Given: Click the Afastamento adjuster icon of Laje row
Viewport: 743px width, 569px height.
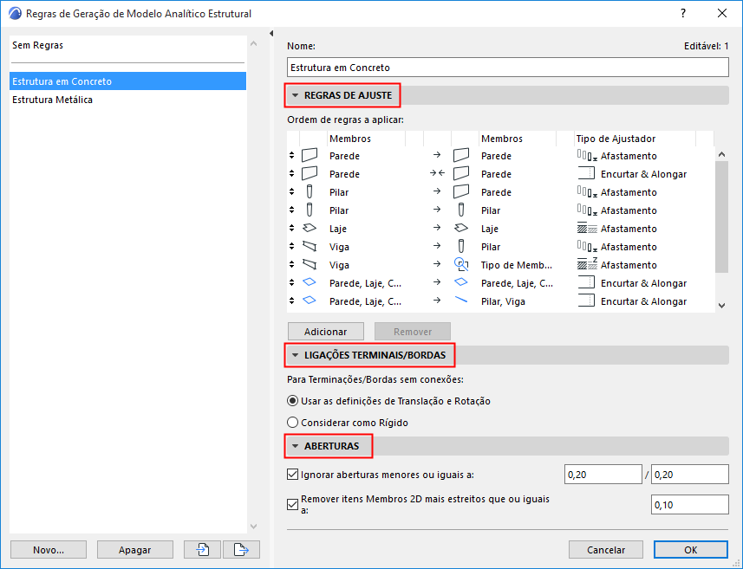Looking at the screenshot, I should coord(587,228).
